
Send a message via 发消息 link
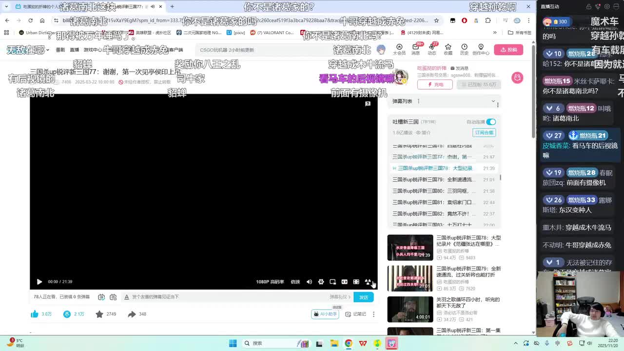click(x=459, y=68)
